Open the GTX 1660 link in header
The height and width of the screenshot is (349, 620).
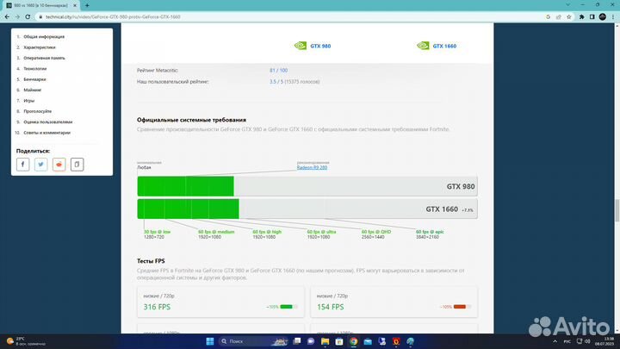coord(444,46)
